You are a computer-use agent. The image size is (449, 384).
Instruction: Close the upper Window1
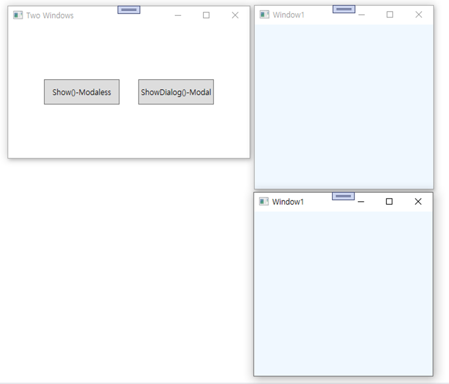(419, 15)
